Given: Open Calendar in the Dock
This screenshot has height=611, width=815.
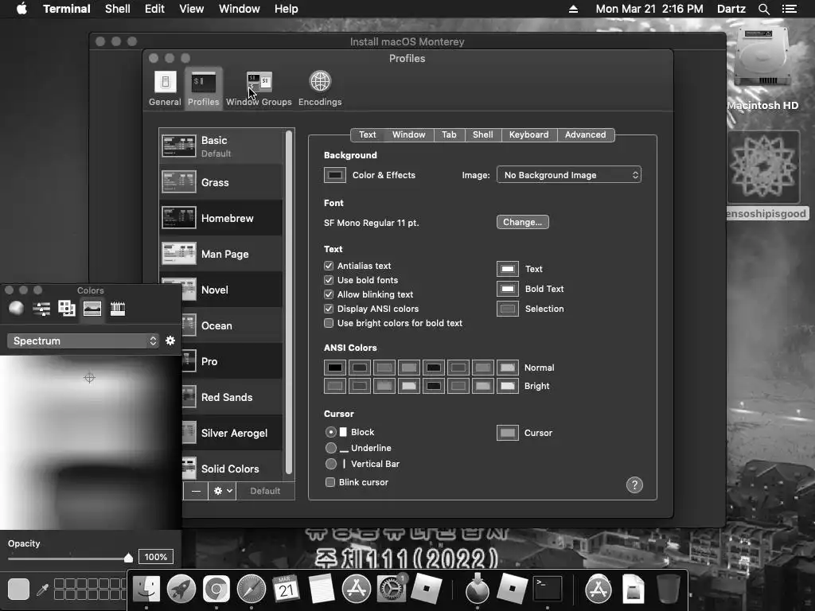Looking at the screenshot, I should pyautogui.click(x=286, y=589).
